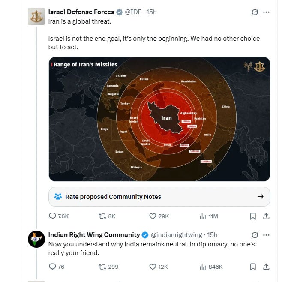Share the Indian Right Wing Community reply
Screen dimensions: 300x282
(266, 267)
